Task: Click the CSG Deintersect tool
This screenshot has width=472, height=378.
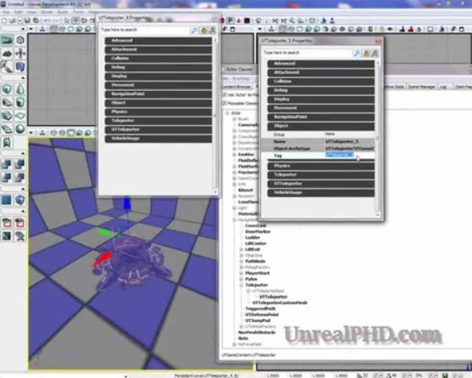Action: (x=20, y=177)
